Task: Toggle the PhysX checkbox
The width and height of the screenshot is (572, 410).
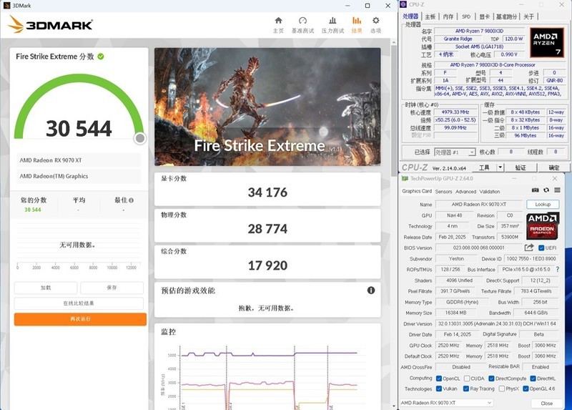Action: coord(502,389)
